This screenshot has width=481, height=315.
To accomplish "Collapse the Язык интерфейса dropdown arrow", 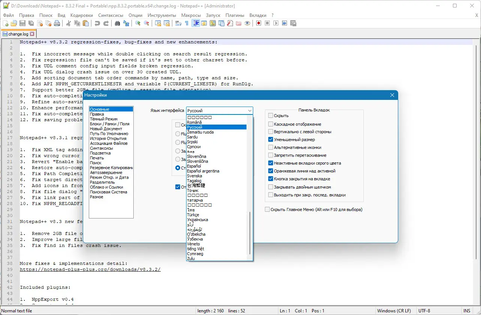I will [249, 111].
